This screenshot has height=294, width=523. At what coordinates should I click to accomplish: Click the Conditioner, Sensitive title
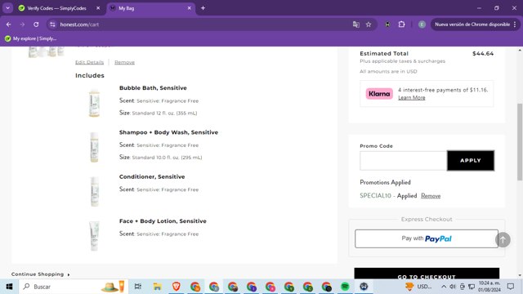click(x=152, y=176)
